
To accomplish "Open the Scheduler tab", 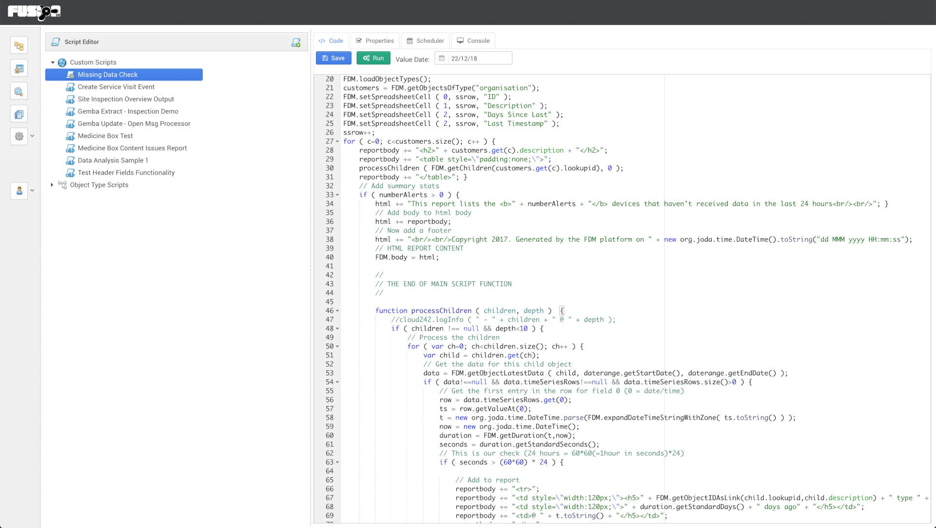I will pyautogui.click(x=425, y=41).
